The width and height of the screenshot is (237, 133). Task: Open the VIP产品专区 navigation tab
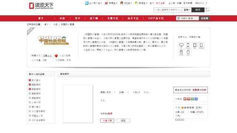pos(156,18)
